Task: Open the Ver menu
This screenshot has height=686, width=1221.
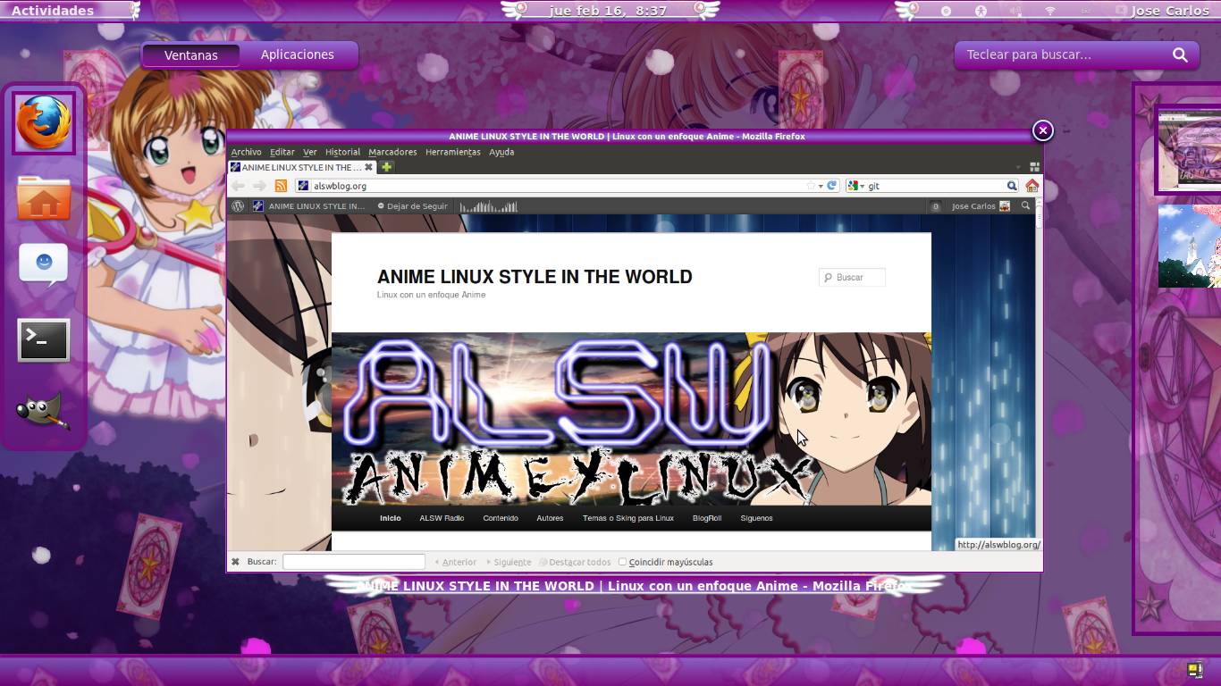Action: click(x=310, y=152)
